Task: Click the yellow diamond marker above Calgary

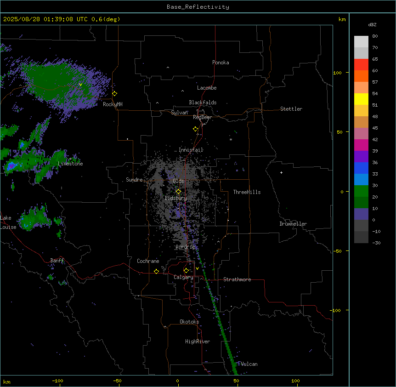Action: click(186, 271)
